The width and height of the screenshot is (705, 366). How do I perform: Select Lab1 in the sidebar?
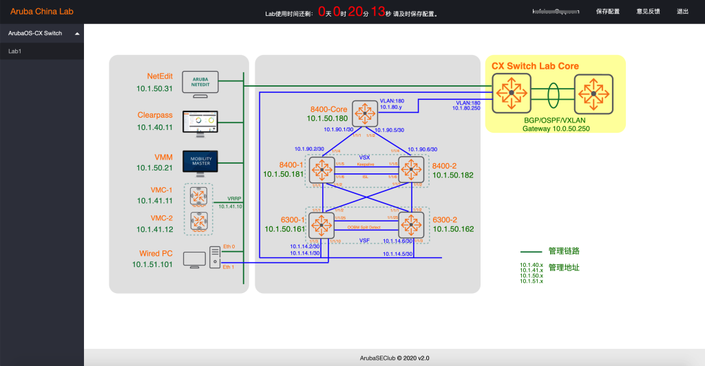pyautogui.click(x=15, y=51)
